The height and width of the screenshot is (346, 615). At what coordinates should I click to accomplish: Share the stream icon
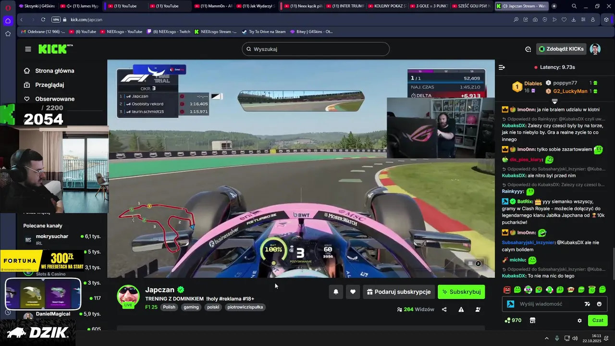(x=444, y=309)
